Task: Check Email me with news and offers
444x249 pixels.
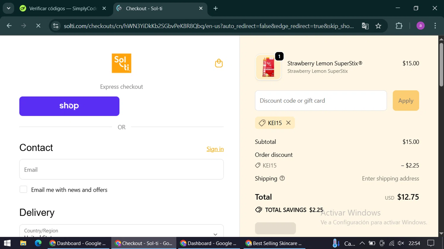Action: (x=23, y=189)
